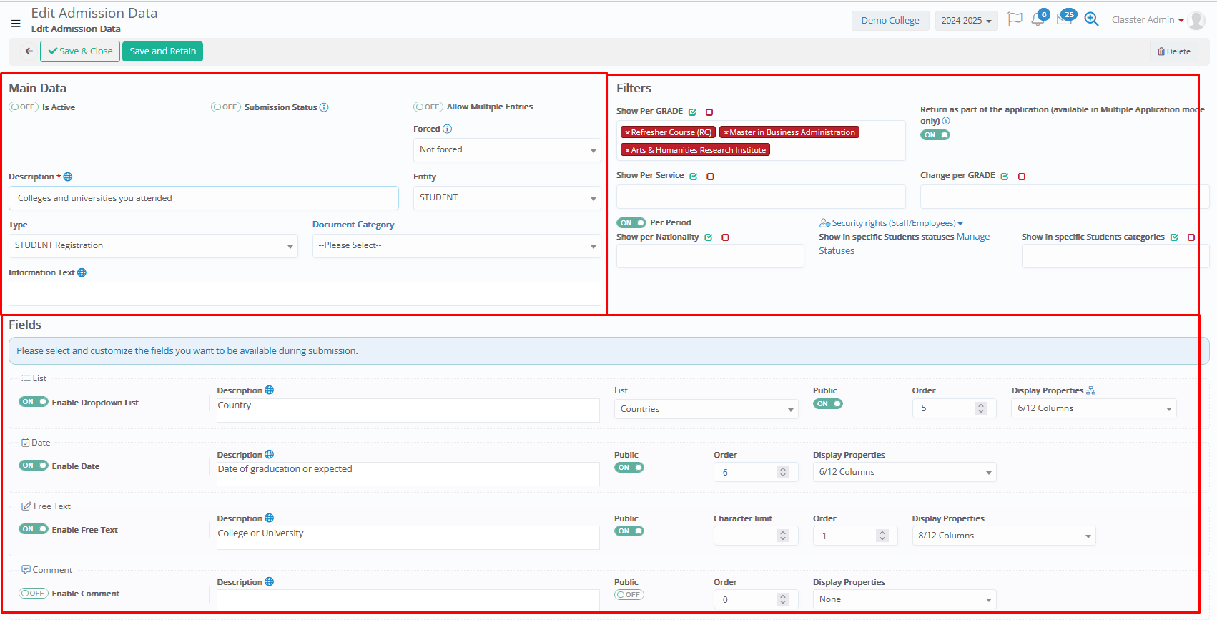Turn on Allow Multiple Entries

click(428, 107)
